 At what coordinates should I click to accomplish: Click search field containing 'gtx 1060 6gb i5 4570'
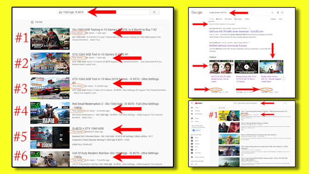coord(103,12)
